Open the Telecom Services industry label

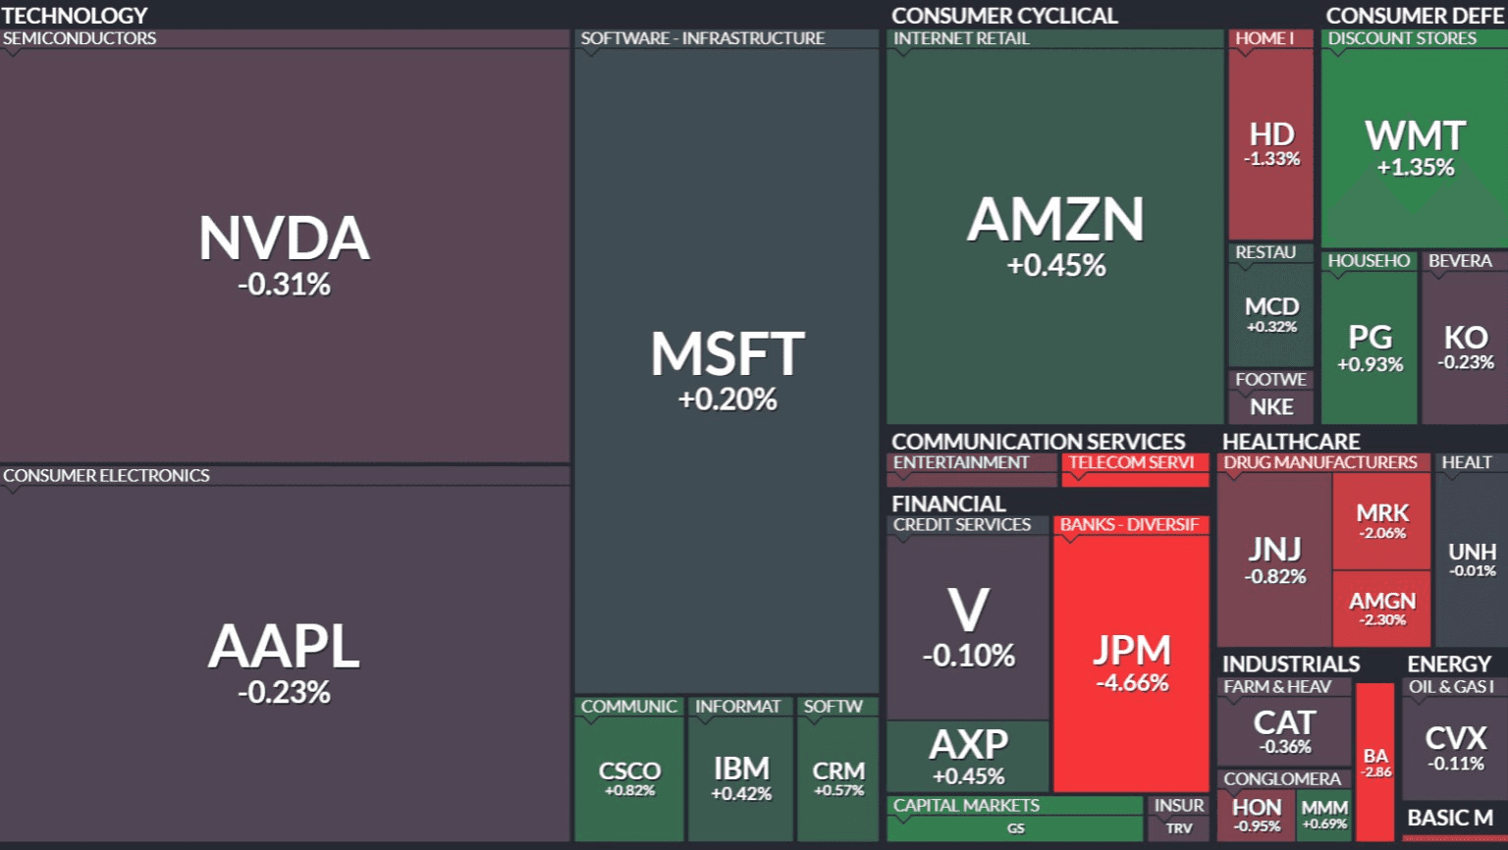(x=1131, y=462)
